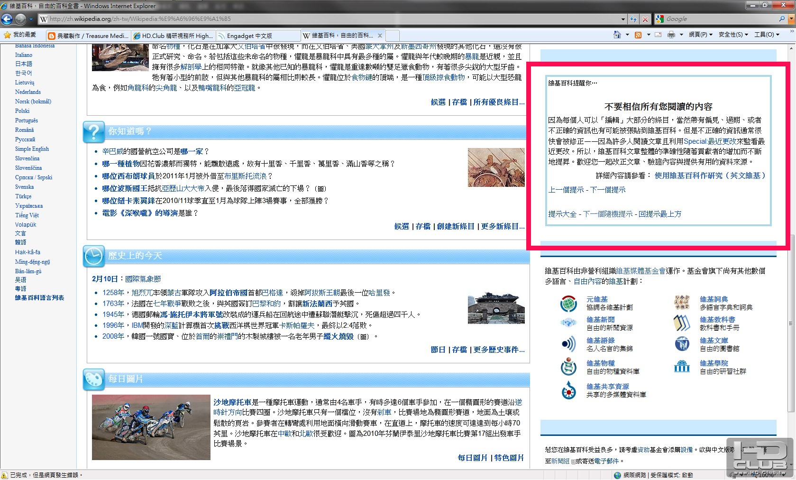Open the 安全性(S) safety menu

733,35
